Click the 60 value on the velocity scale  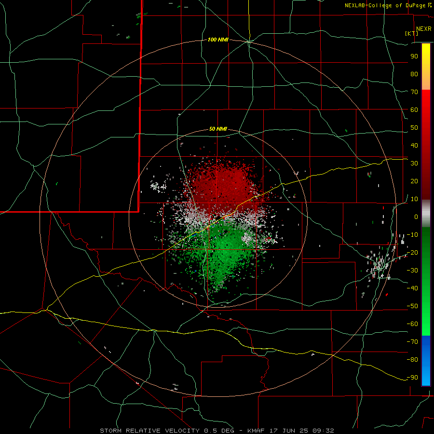(x=414, y=110)
